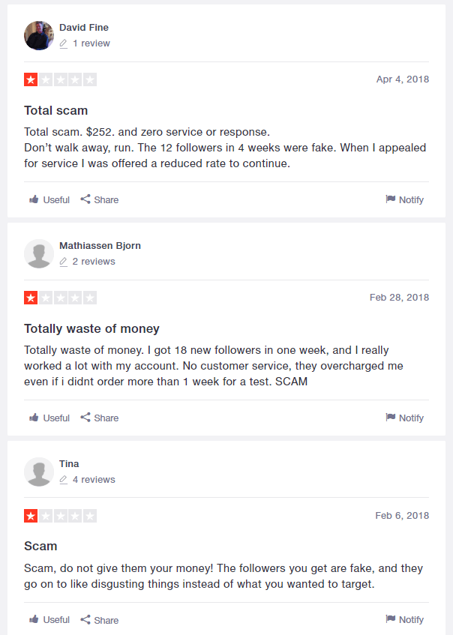Open Tina's '4 reviews' link

(93, 479)
